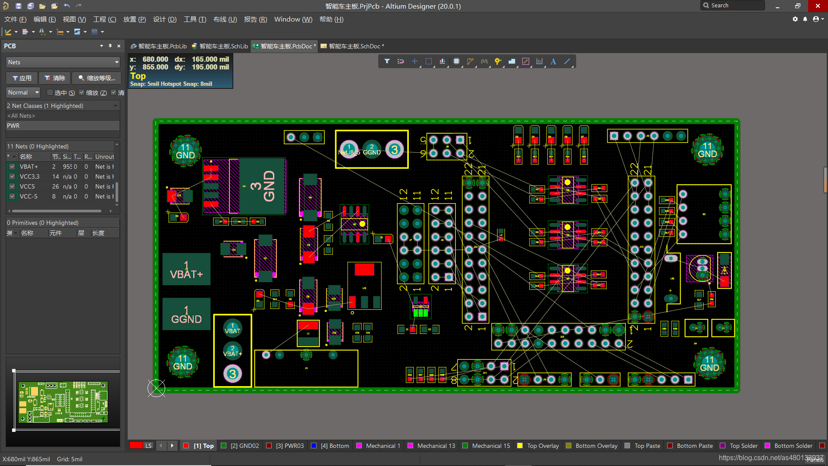Click the snap magnet toolbar icon
The width and height of the screenshot is (828, 466).
click(401, 61)
